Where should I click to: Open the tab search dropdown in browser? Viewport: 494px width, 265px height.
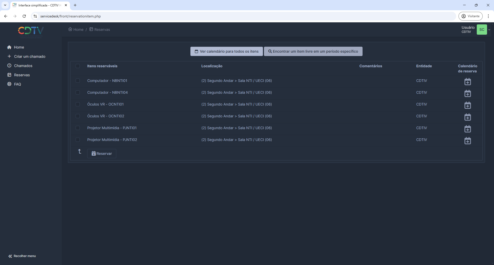5,5
